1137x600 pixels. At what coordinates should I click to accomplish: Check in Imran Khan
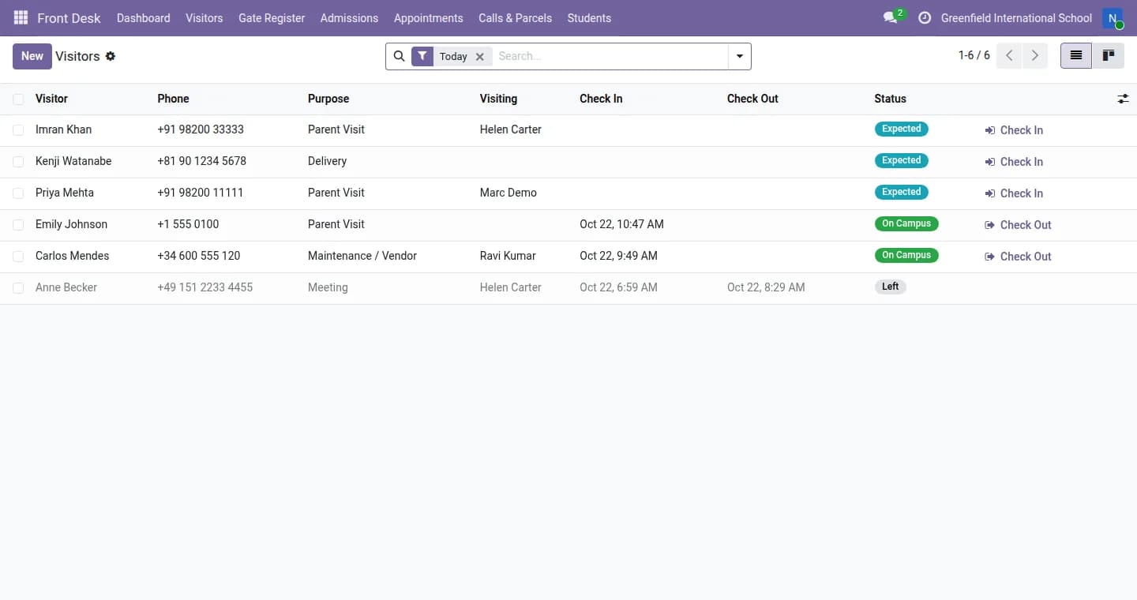tap(1014, 130)
